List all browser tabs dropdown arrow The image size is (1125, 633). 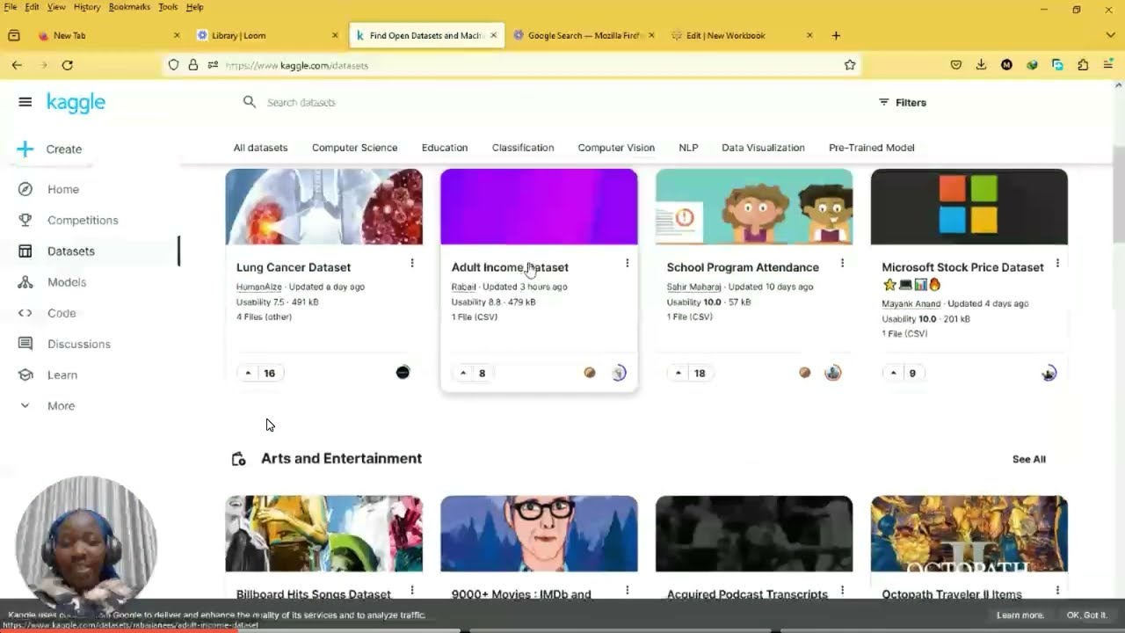coord(1110,35)
